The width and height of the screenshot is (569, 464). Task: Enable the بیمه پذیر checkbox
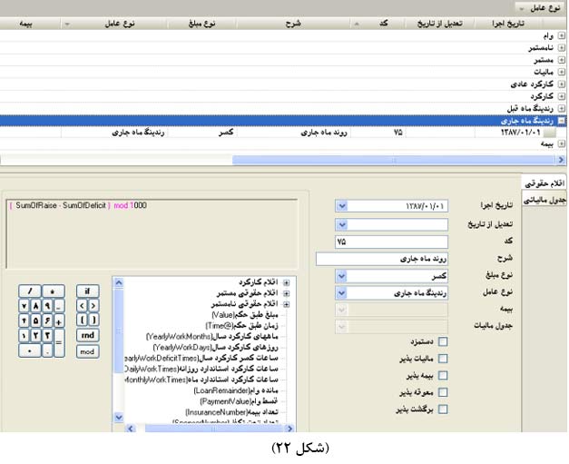[443, 375]
